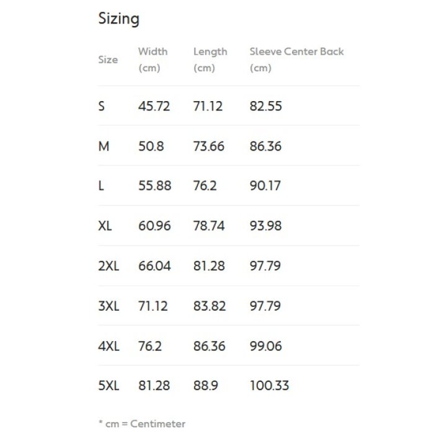Click the 3XL size row label
Viewport: 434px width, 434px height.
[x=108, y=306]
